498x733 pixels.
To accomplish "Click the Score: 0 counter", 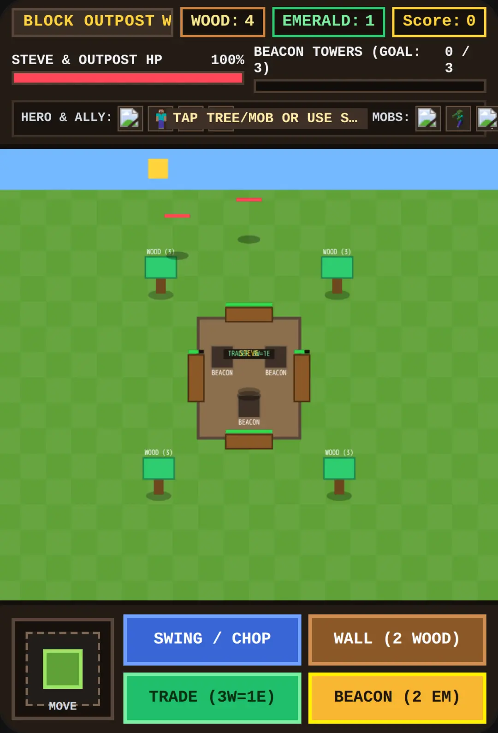I will (439, 22).
